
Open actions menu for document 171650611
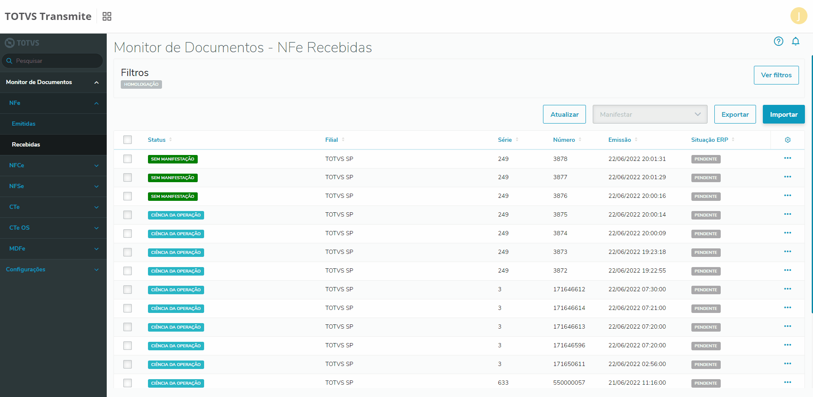pos(787,363)
